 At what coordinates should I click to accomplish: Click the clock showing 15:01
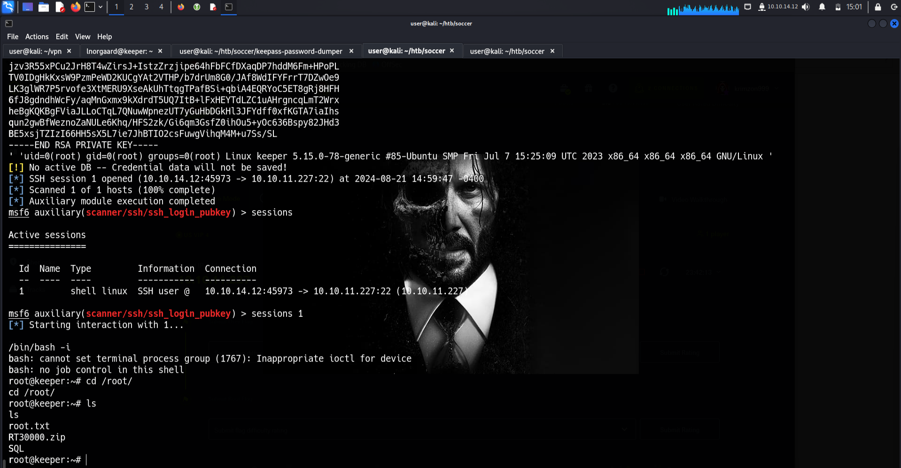(854, 7)
